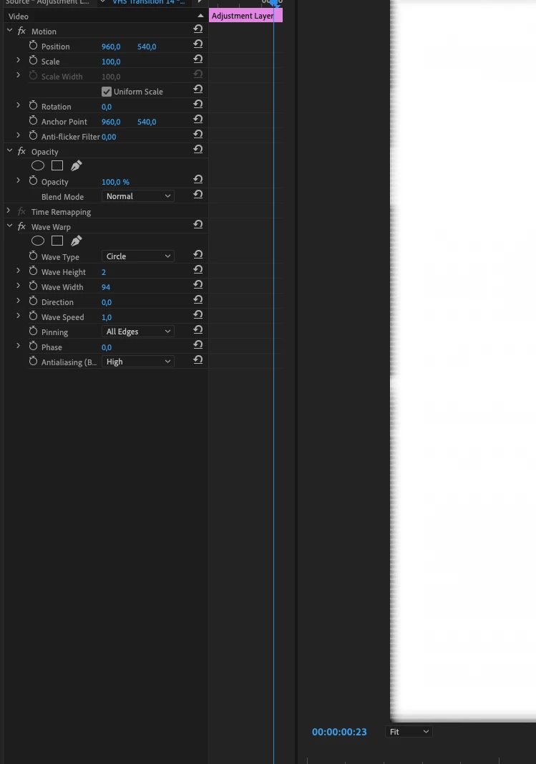Open the Pinning All Edges dropdown
Image resolution: width=536 pixels, height=764 pixels.
click(138, 332)
